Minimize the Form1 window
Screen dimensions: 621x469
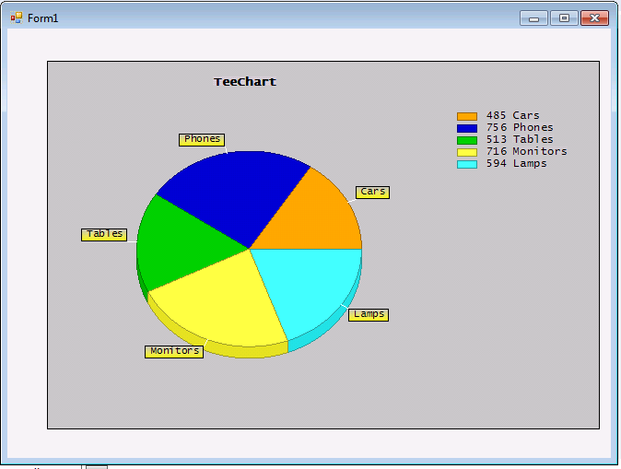click(x=533, y=18)
